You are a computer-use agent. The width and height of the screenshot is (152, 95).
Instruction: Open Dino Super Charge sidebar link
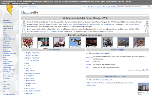tap(9, 70)
